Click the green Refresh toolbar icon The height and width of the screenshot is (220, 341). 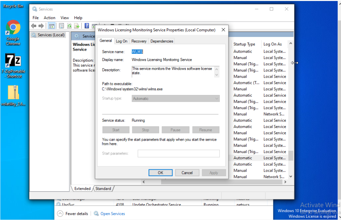tap(69, 26)
